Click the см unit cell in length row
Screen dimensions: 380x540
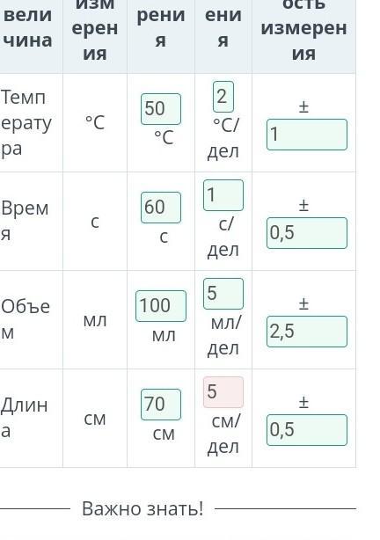pyautogui.click(x=95, y=418)
